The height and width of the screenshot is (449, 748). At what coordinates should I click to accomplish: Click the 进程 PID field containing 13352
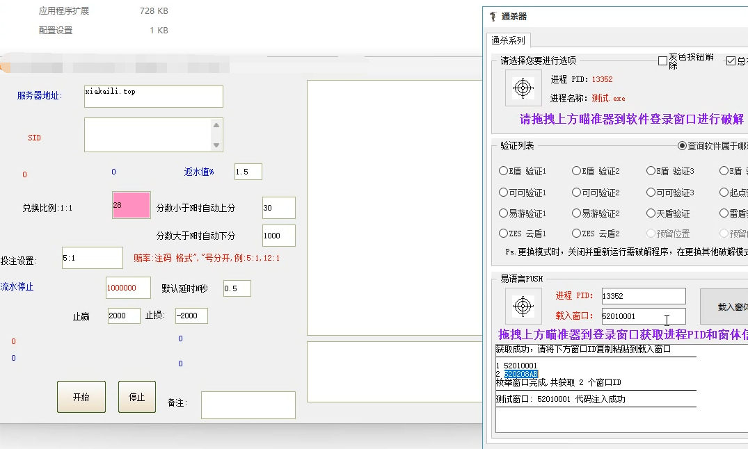[x=643, y=296]
